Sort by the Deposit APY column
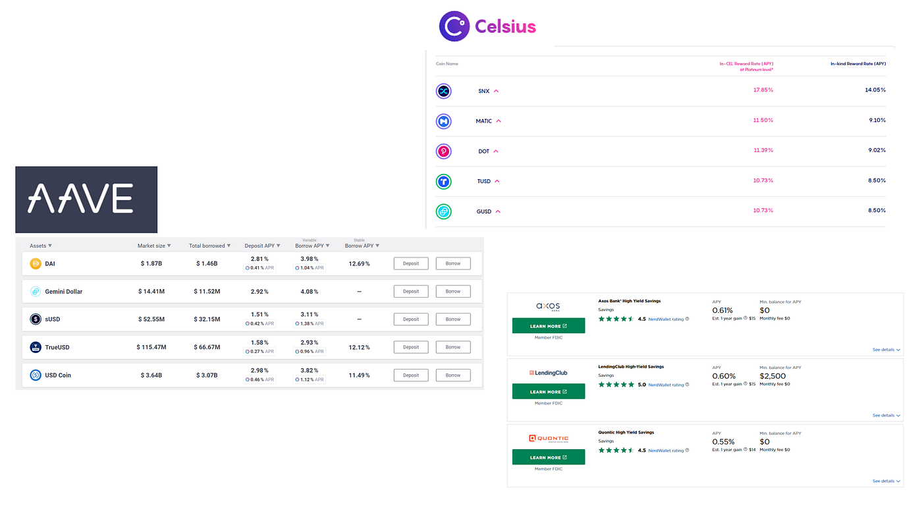 262,246
